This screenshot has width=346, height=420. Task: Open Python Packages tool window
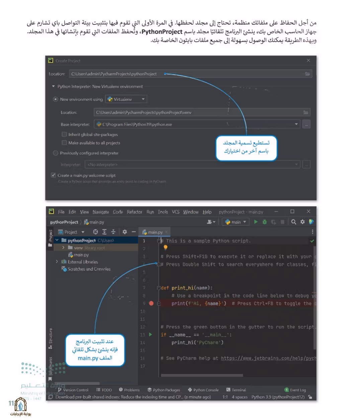tap(164, 390)
